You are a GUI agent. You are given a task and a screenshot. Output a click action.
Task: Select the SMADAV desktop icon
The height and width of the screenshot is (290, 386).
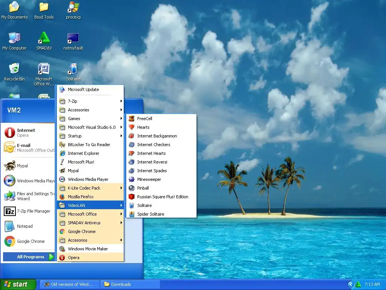pyautogui.click(x=44, y=42)
